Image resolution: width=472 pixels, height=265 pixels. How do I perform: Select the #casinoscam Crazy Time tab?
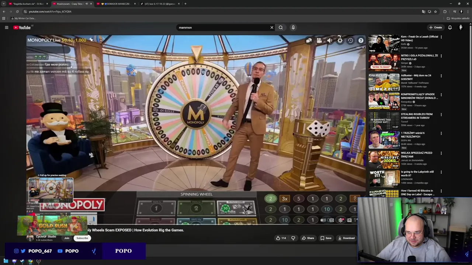(69, 4)
